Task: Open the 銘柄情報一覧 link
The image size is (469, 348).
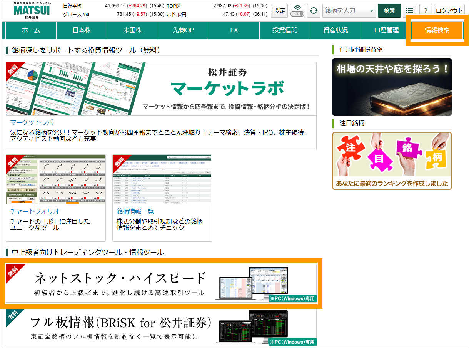Action: (135, 211)
